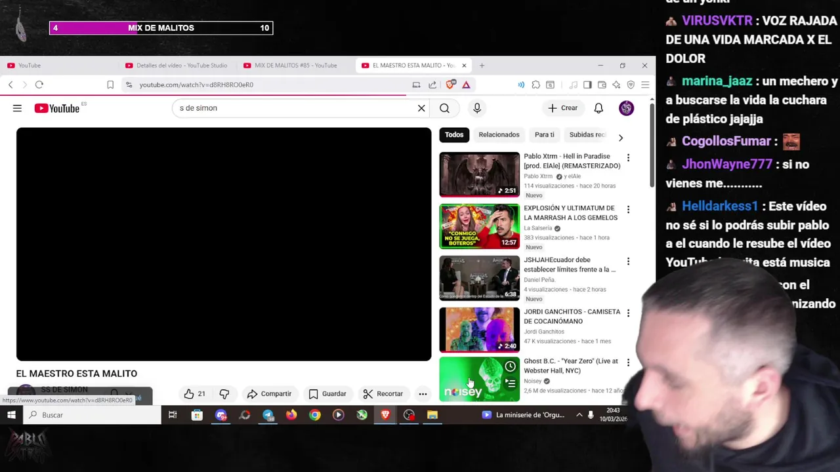This screenshot has width=840, height=472.
Task: Add Ghost B.C. video to watch later
Action: pyautogui.click(x=511, y=366)
